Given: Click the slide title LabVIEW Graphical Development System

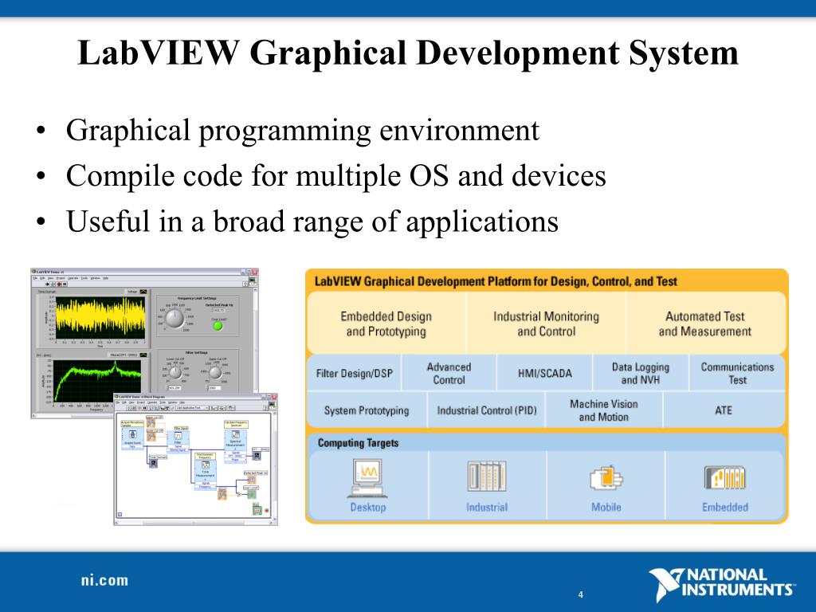Looking at the screenshot, I should [408, 53].
